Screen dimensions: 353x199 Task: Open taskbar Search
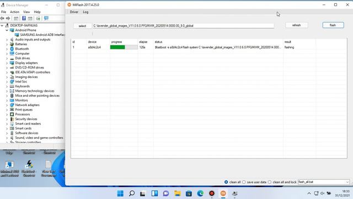(132, 193)
